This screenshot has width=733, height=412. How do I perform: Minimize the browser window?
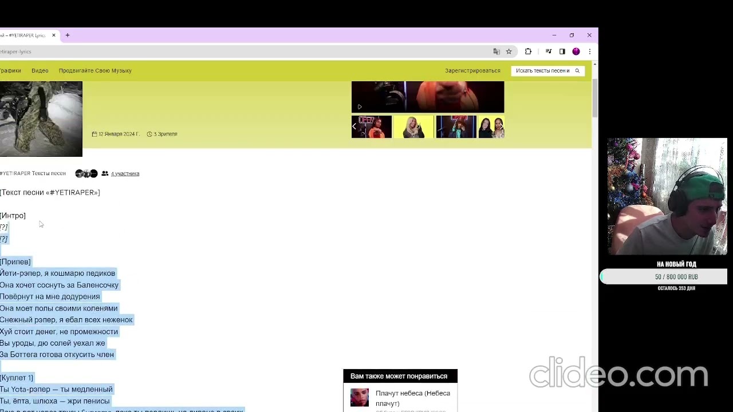coord(554,35)
